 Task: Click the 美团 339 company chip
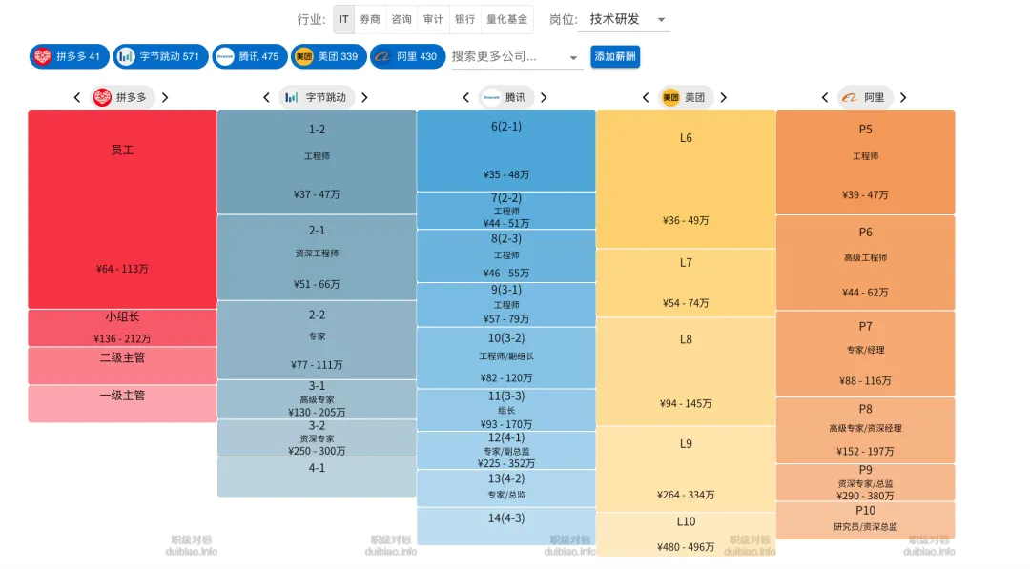328,56
